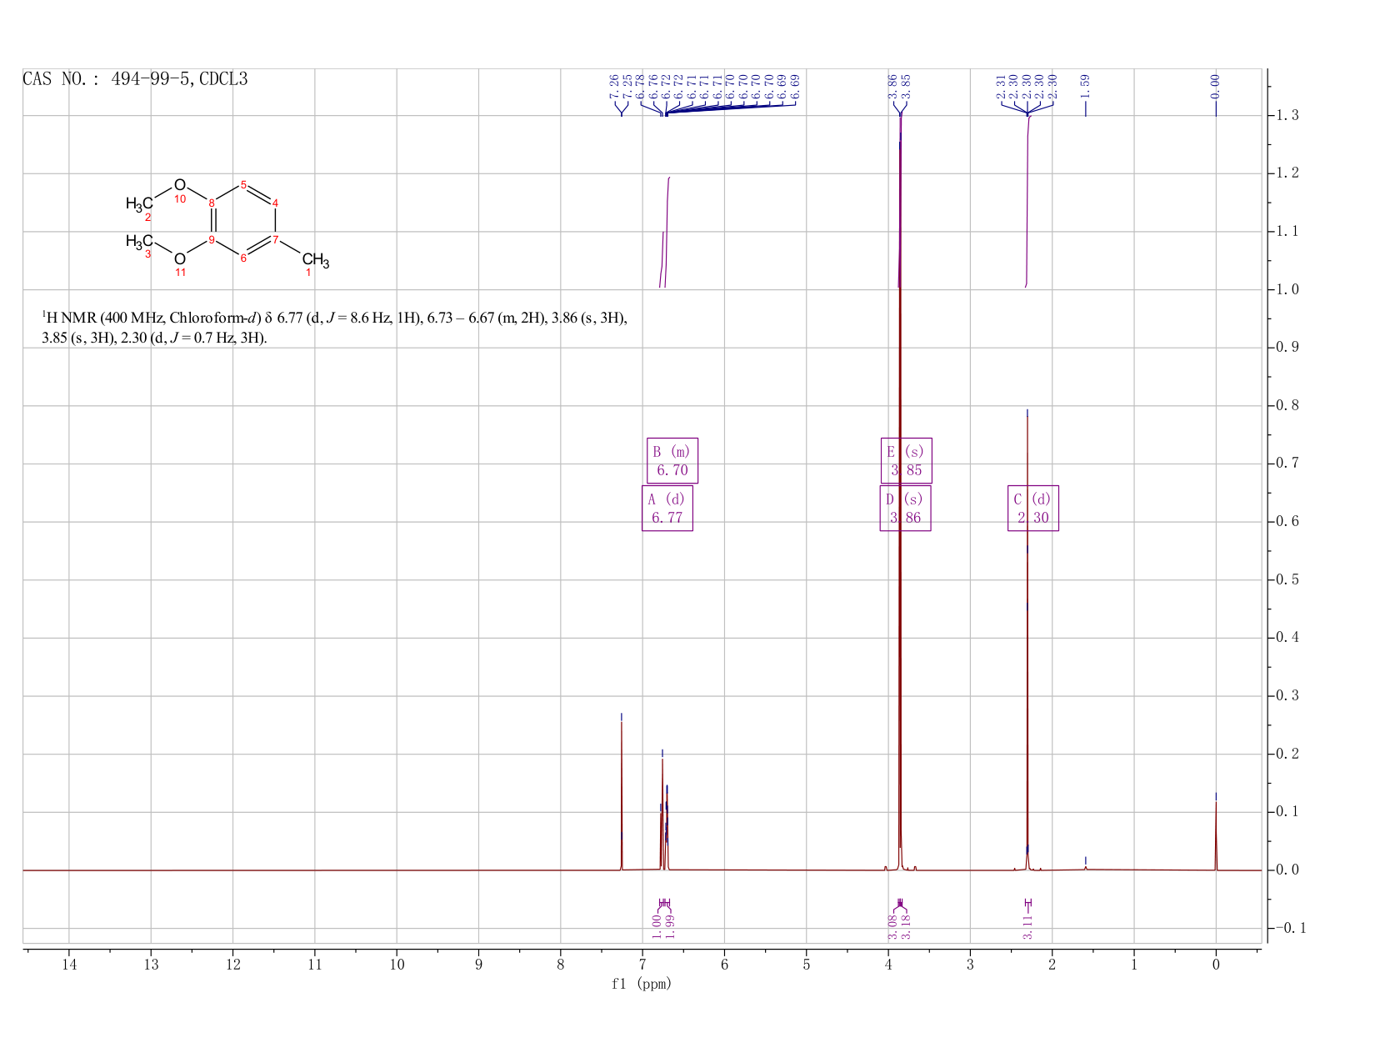This screenshot has height=1063, width=1375.
Task: Select the E (s) 3.85 multiplet box
Action: [907, 460]
